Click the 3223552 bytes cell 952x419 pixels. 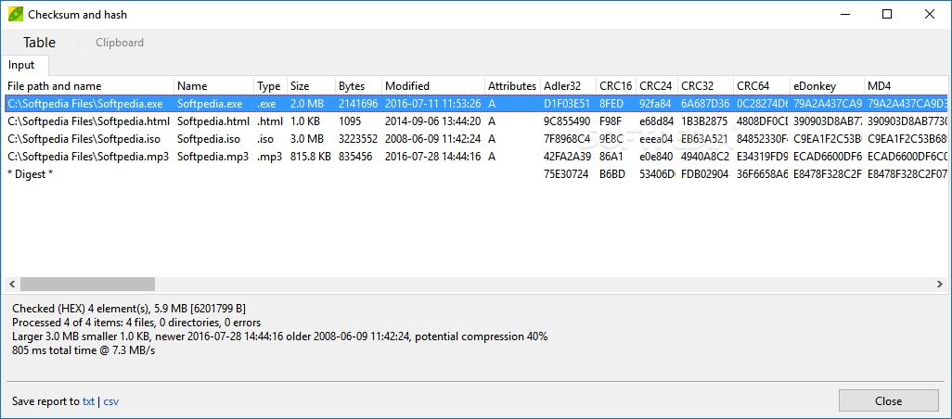(358, 139)
